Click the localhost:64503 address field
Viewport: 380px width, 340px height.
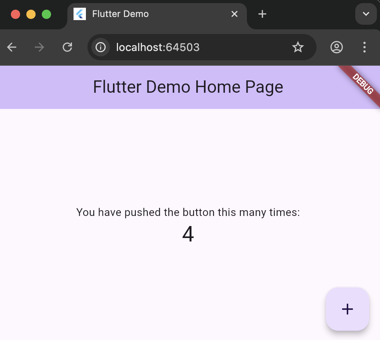coord(202,47)
